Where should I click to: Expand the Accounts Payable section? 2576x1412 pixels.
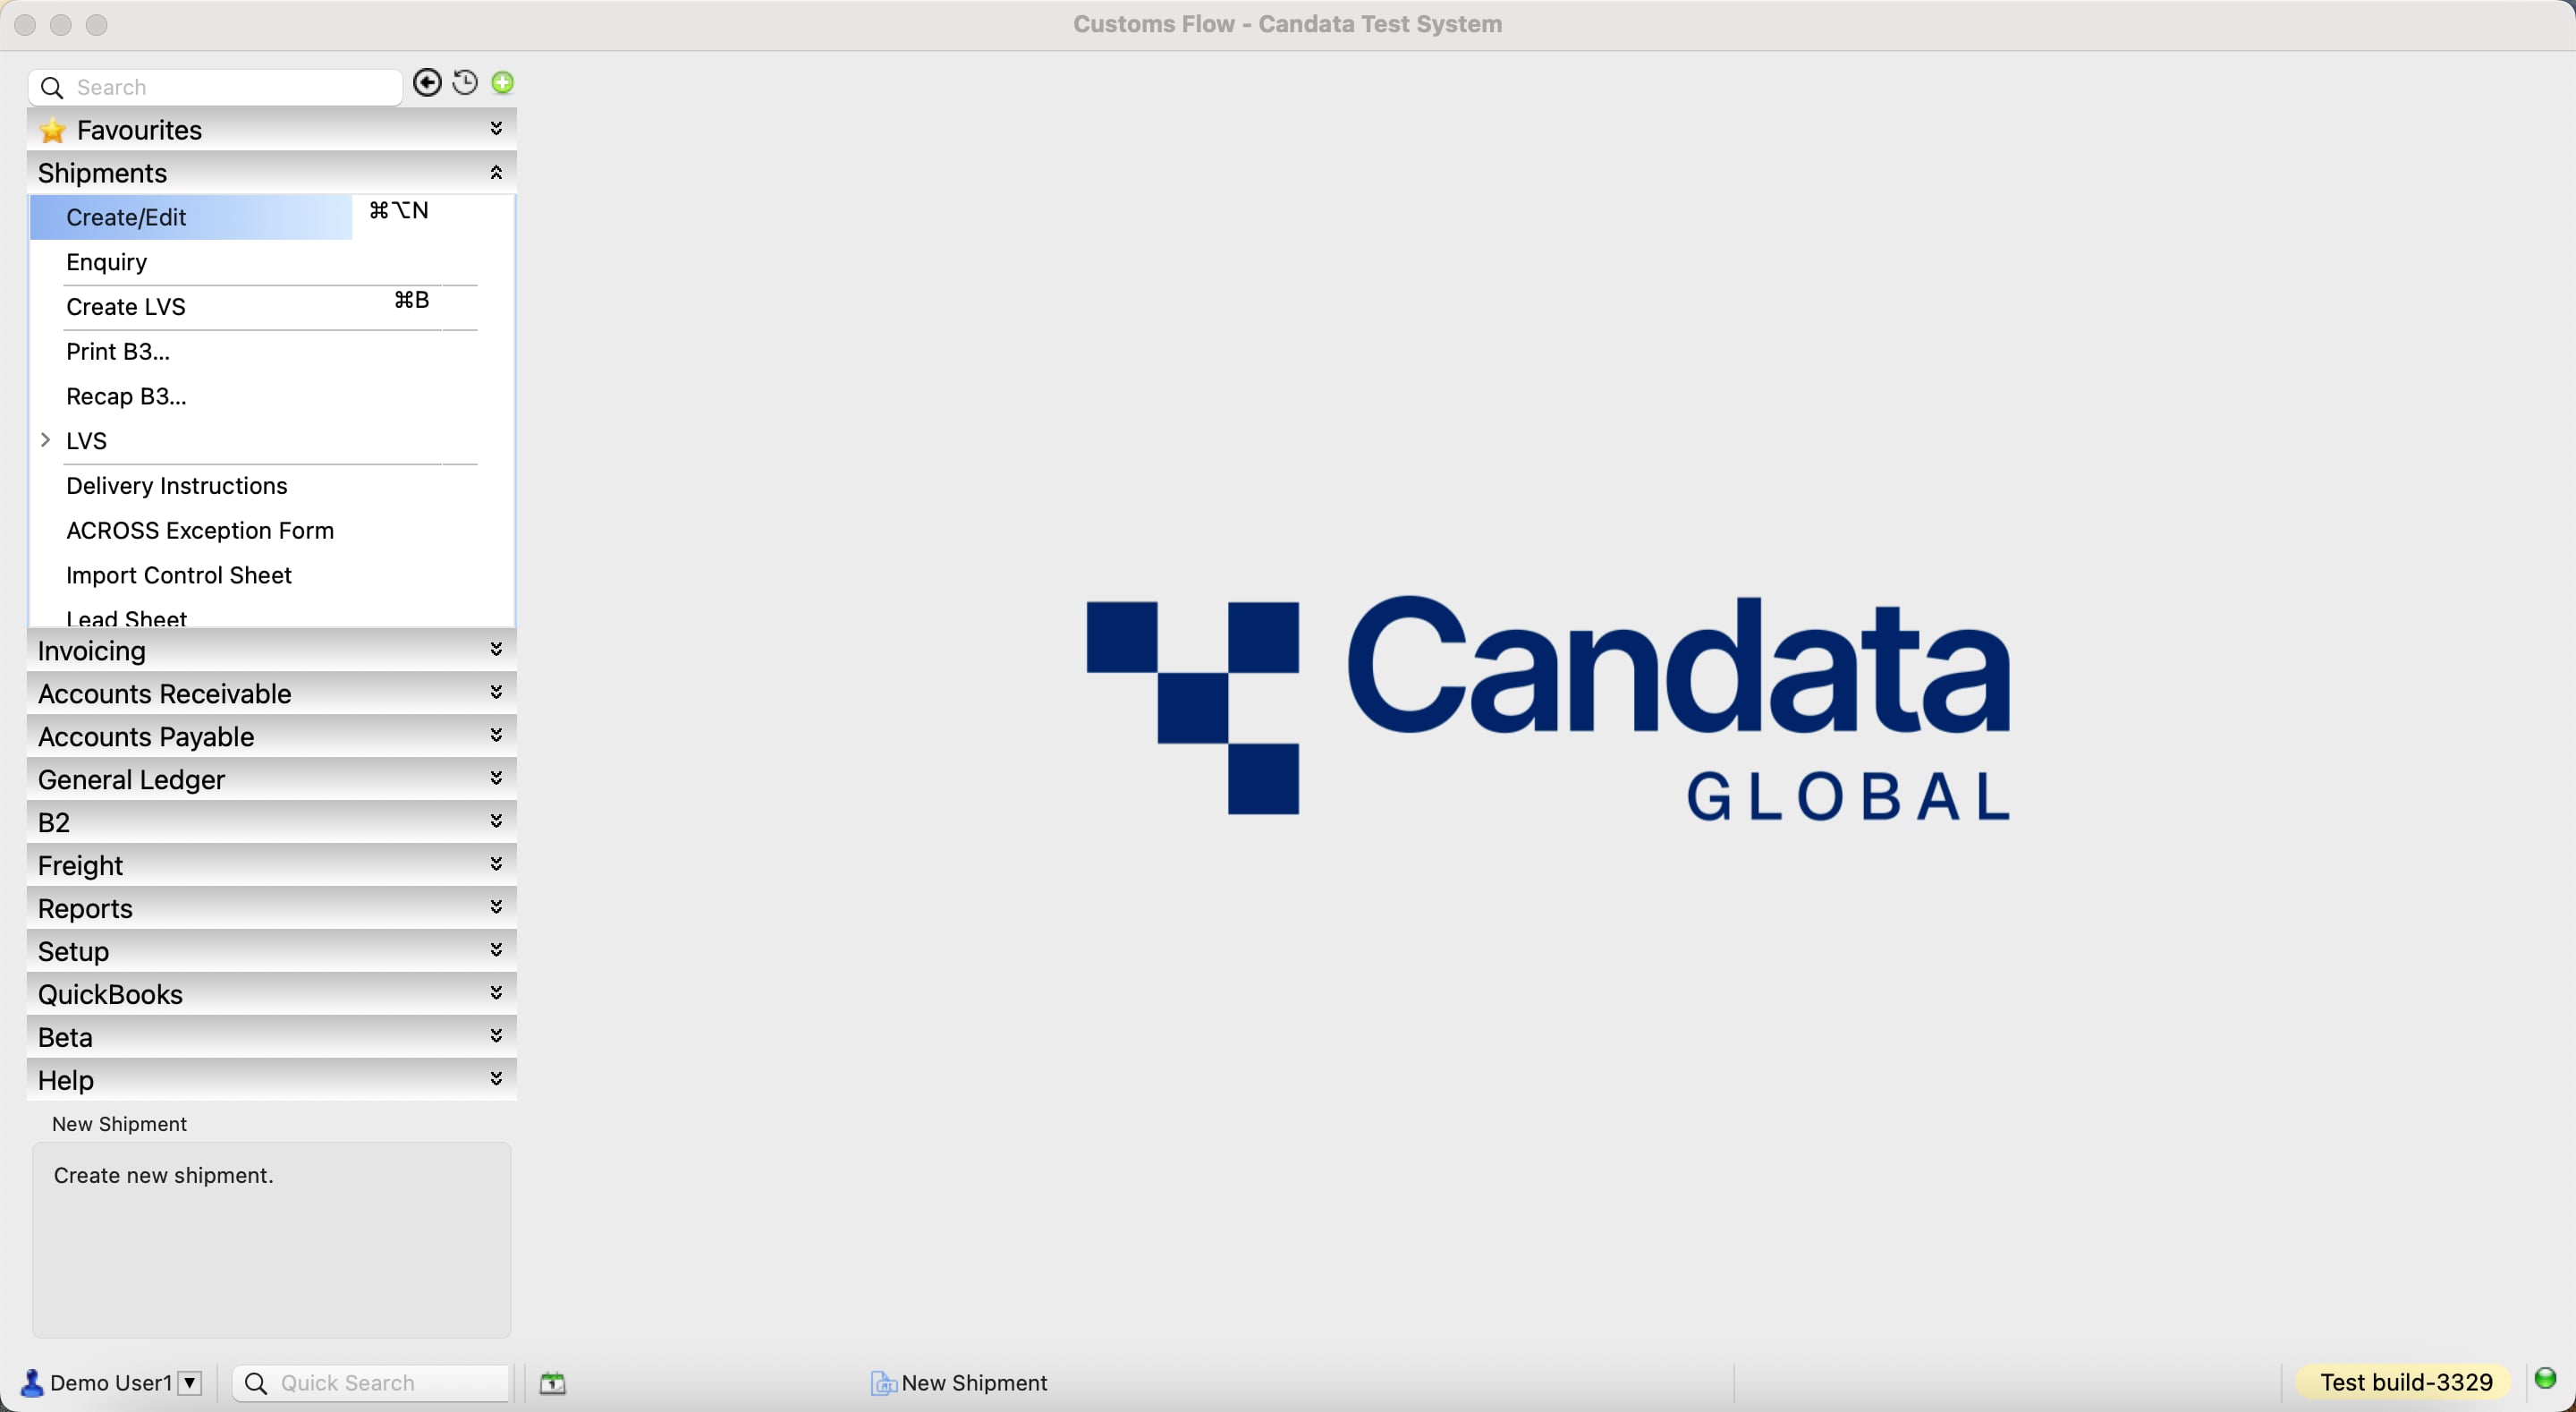coord(496,736)
